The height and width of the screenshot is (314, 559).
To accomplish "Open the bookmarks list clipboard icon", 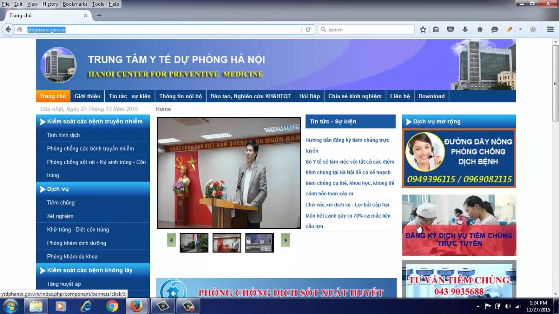I will pyautogui.click(x=436, y=30).
